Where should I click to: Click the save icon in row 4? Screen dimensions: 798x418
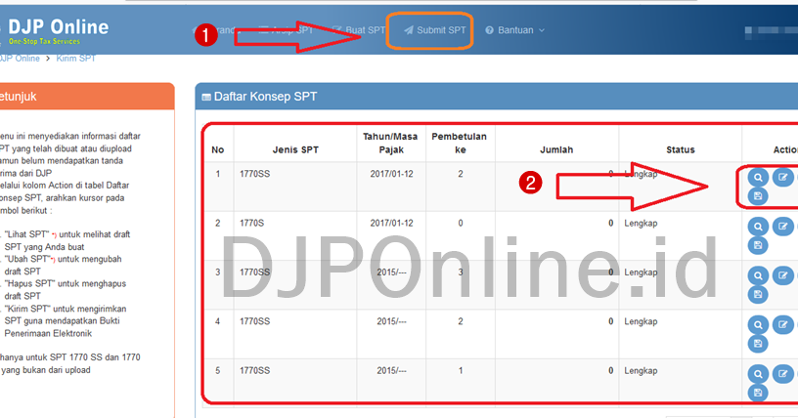tap(758, 344)
